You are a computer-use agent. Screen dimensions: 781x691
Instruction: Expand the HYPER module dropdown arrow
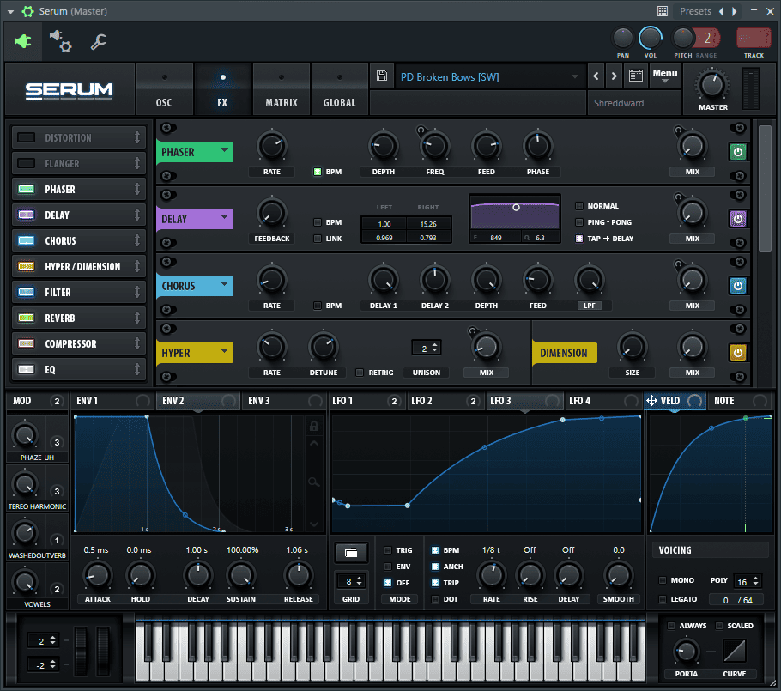coord(225,350)
